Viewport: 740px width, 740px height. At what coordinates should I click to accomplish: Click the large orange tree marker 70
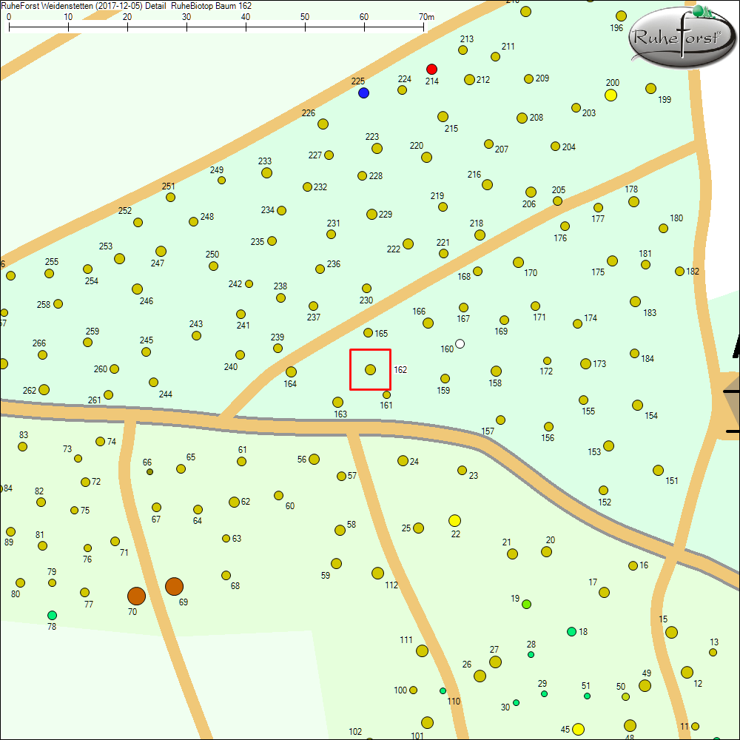[136, 596]
